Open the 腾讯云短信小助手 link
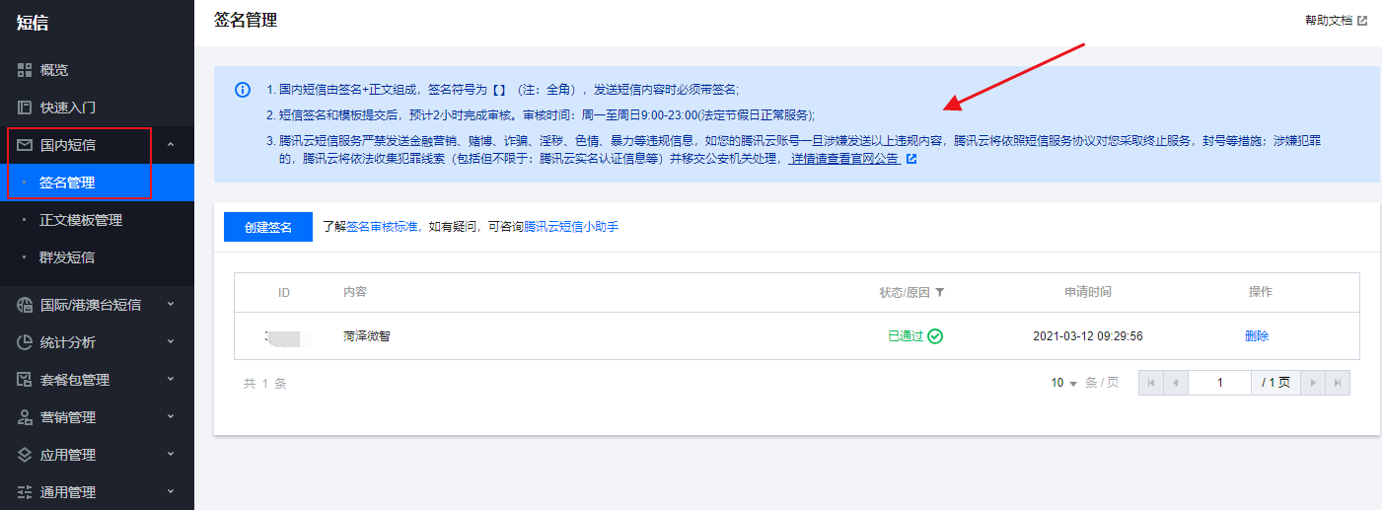 point(571,227)
